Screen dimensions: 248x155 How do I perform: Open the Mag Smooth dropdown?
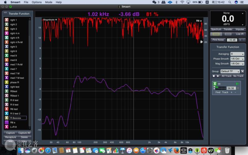pyautogui.click(x=237, y=64)
